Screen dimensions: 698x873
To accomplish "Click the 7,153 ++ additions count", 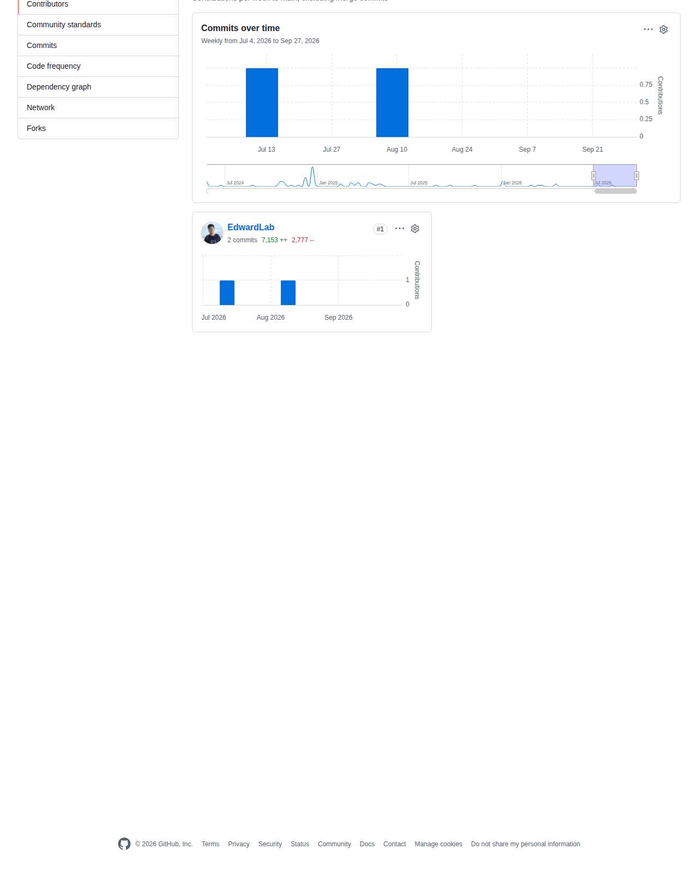I will [x=274, y=240].
